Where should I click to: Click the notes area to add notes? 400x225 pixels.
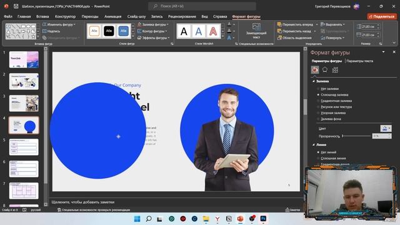click(x=176, y=202)
